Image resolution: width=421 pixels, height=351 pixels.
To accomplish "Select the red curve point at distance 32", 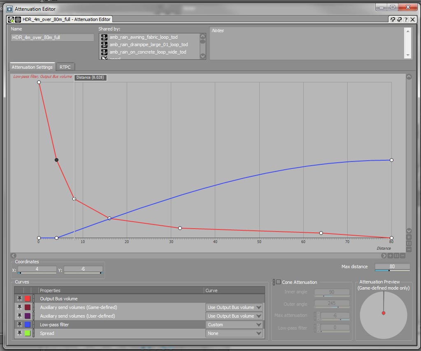I will (180, 228).
